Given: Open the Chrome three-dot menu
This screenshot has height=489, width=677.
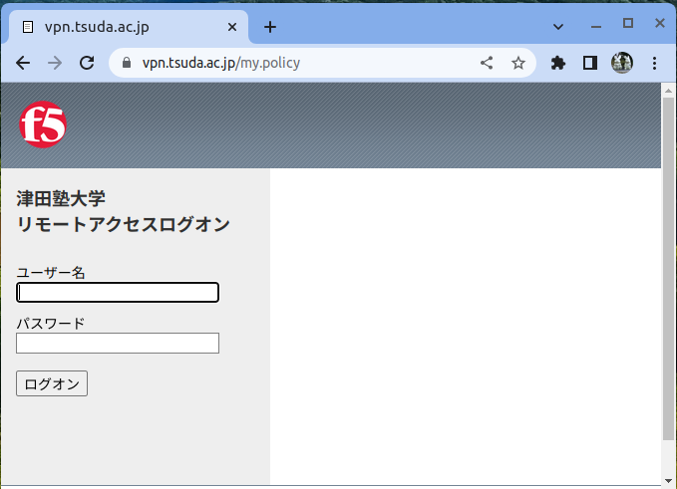Looking at the screenshot, I should 655,63.
